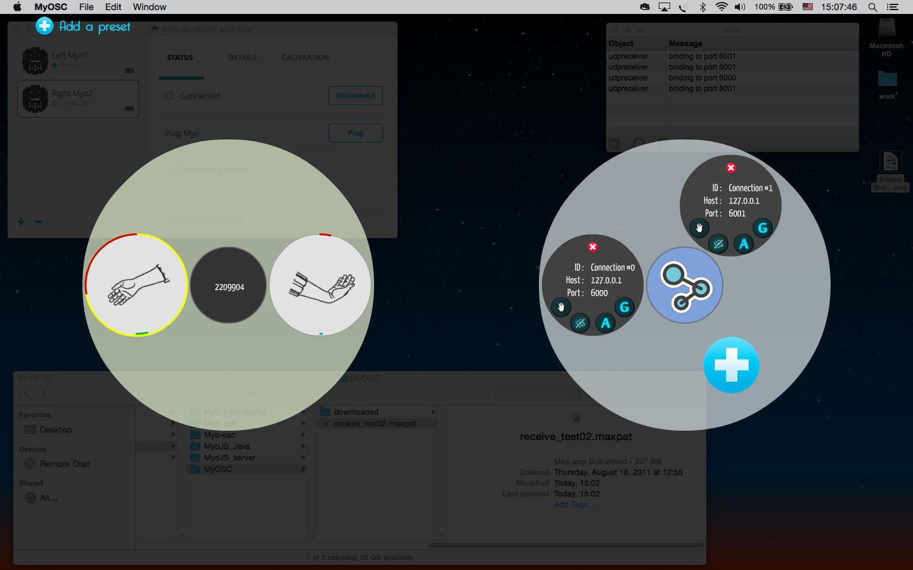Select the Macintosh HD desktop icon

[886, 38]
